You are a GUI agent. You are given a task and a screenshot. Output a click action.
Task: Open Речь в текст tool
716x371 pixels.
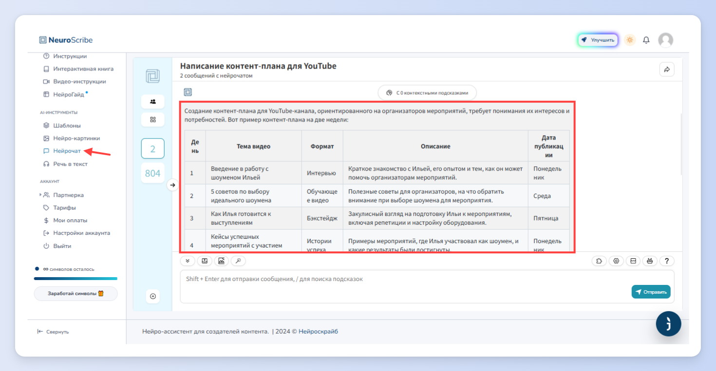click(x=65, y=164)
